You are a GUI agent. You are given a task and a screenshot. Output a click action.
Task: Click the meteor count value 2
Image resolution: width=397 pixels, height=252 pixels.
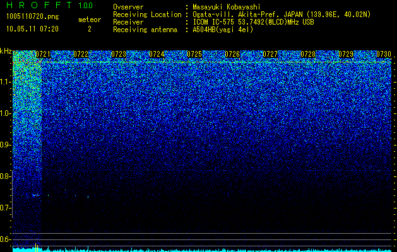90,29
